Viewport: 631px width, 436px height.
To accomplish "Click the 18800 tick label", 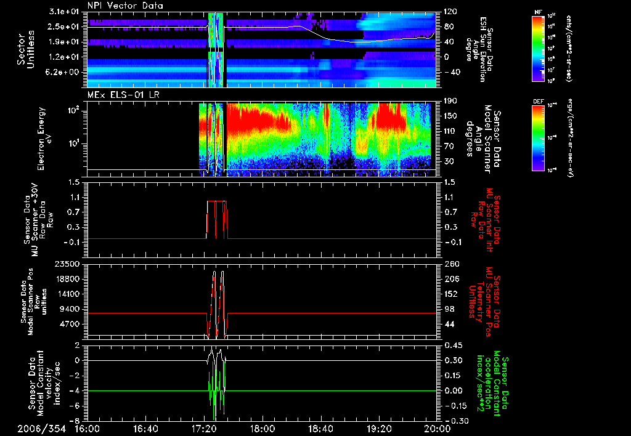I will coord(67,279).
